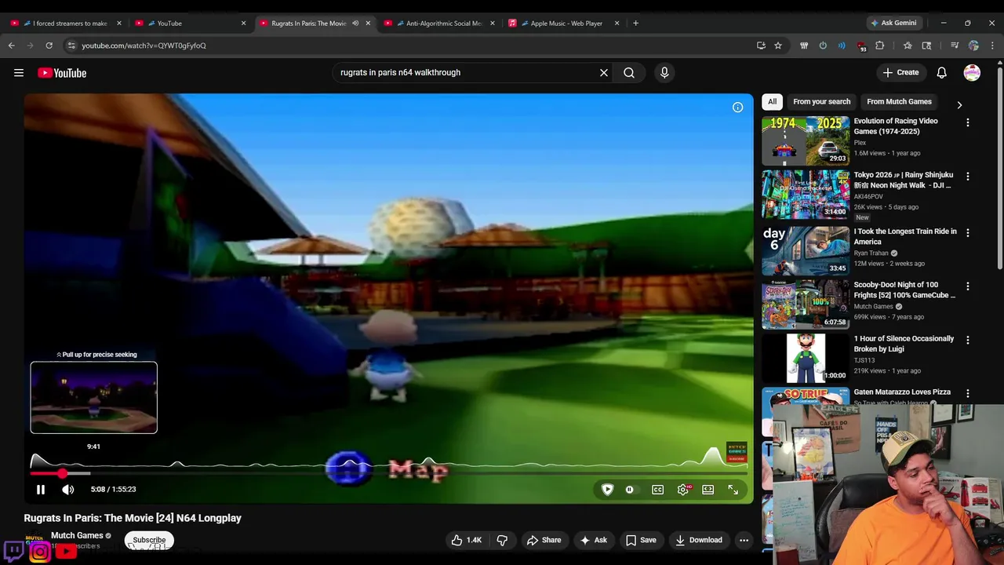Open the Mutch Games channel name link
This screenshot has height=565, width=1004.
point(77,535)
